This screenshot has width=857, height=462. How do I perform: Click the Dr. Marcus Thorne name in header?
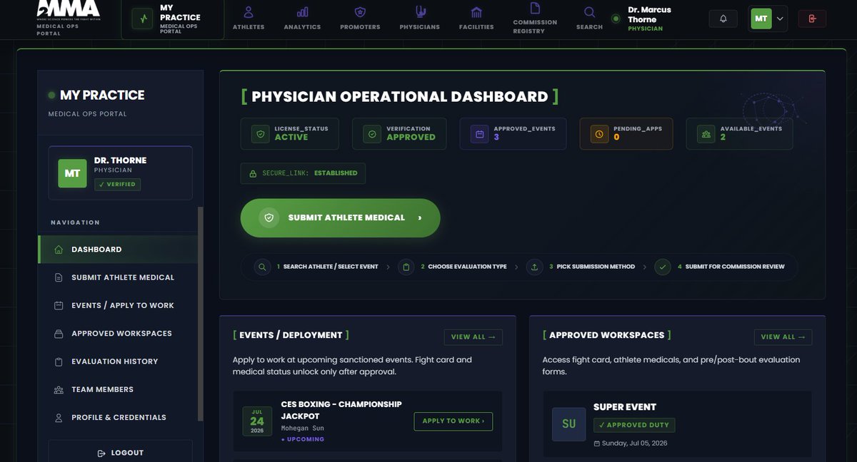649,15
